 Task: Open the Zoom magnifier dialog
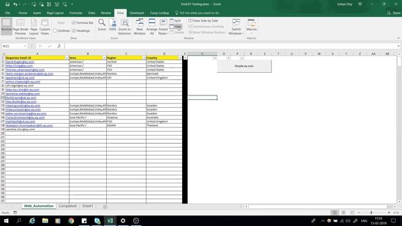tap(102, 25)
